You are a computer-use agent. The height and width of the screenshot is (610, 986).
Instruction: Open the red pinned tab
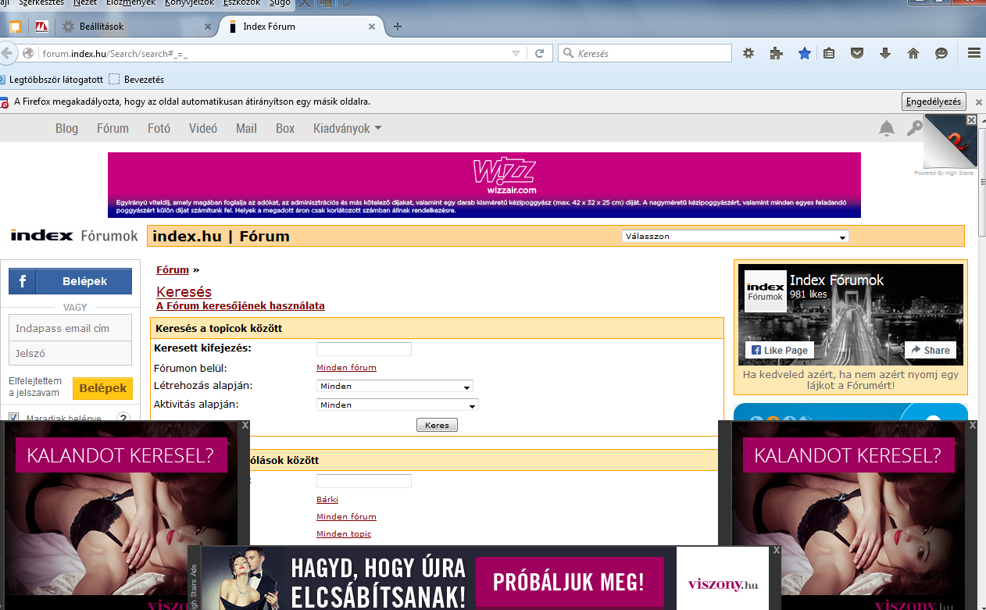[x=42, y=27]
